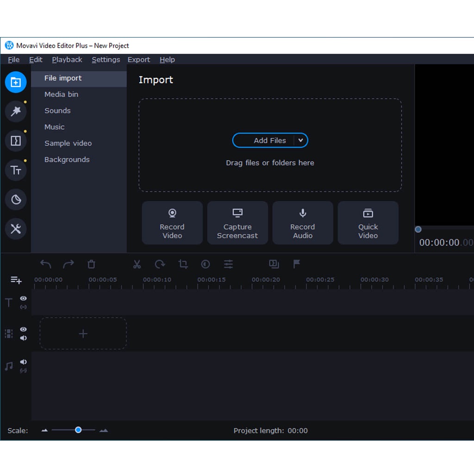Open the Titles tab in the sidebar
The width and height of the screenshot is (474, 474).
pos(16,170)
